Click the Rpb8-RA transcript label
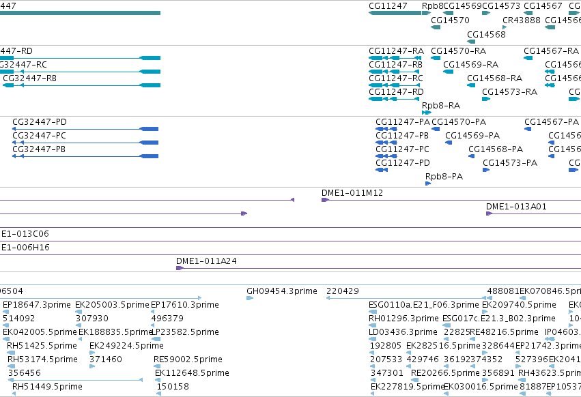 (x=441, y=106)
